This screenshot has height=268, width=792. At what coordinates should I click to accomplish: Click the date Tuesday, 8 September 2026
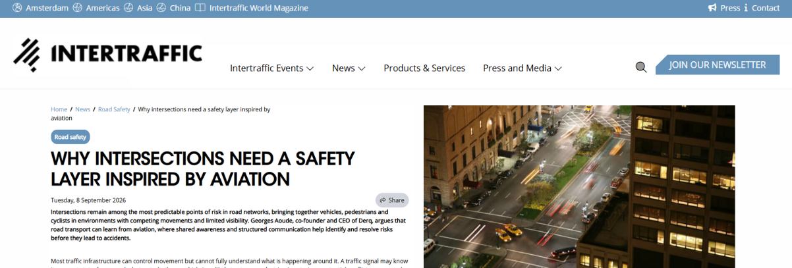[x=88, y=200]
